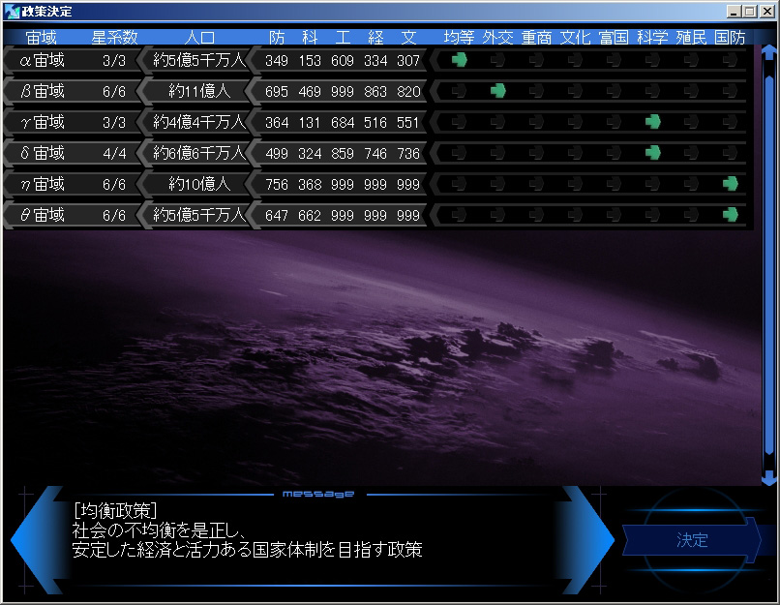Viewport: 780px width, 605px height.
Task: Select the η宙域 row name
Action: point(42,184)
